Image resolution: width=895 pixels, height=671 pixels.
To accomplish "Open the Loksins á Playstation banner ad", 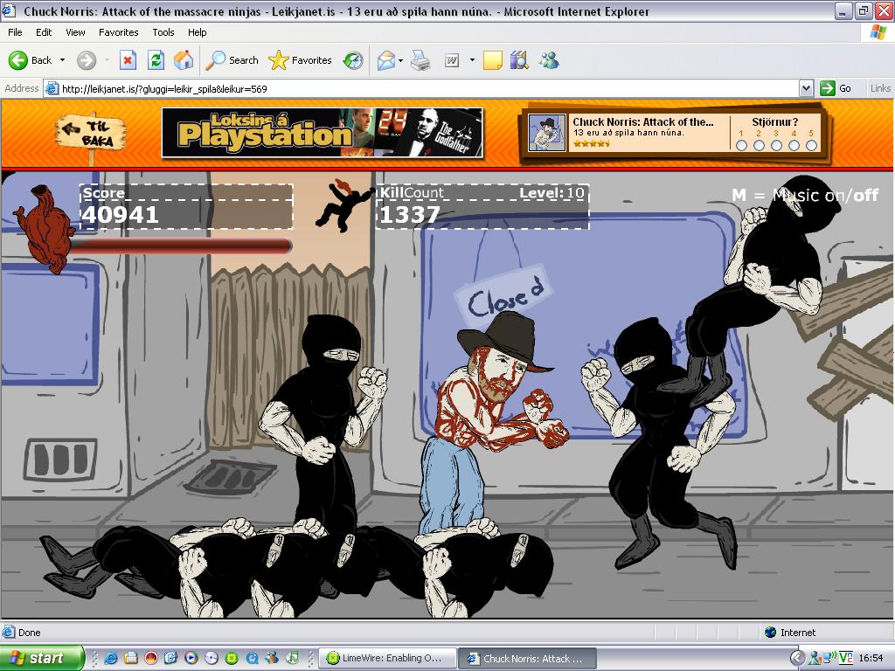I will 323,133.
